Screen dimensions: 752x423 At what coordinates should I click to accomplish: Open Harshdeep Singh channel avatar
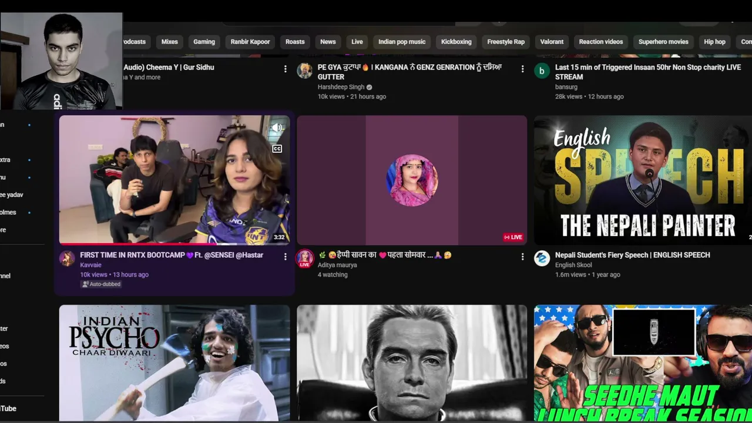304,71
